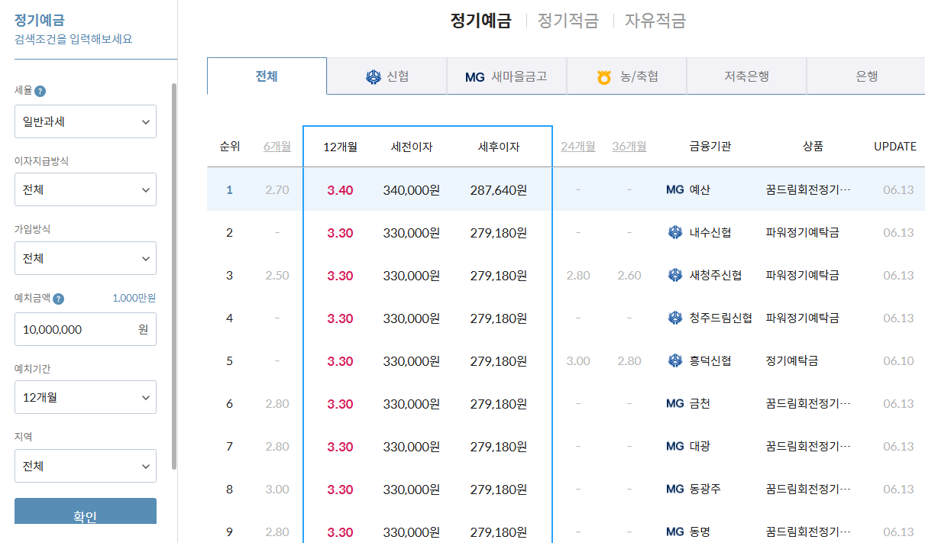Click MG logo beside 동명
This screenshot has height=543, width=925.
[x=675, y=532]
